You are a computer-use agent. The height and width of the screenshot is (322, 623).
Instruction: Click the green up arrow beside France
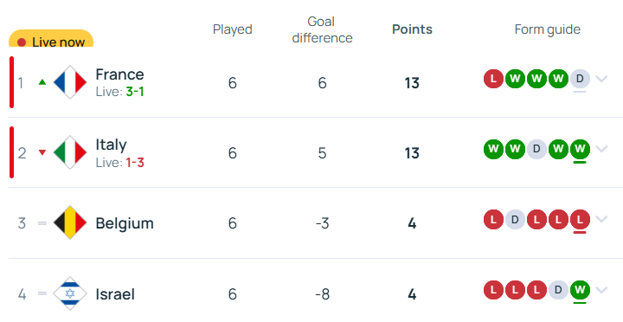(42, 82)
